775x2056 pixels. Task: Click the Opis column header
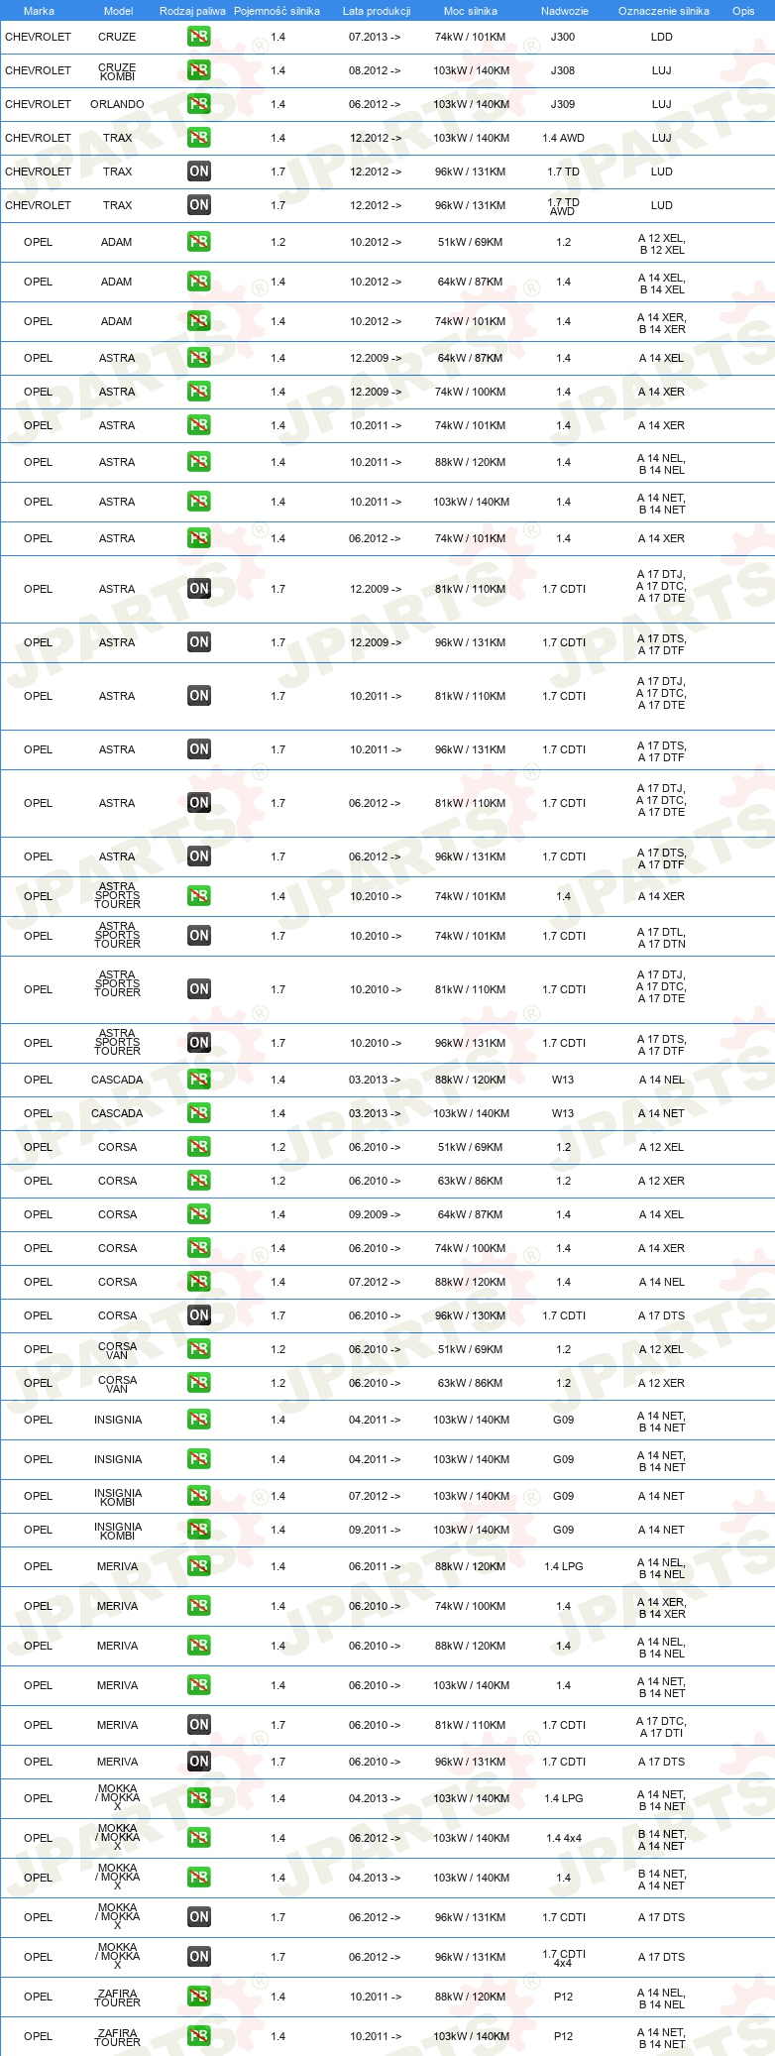[x=743, y=11]
